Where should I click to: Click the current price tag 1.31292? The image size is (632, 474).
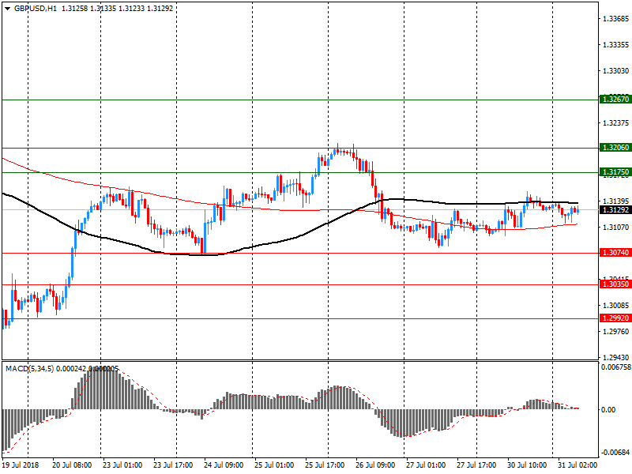(x=615, y=210)
